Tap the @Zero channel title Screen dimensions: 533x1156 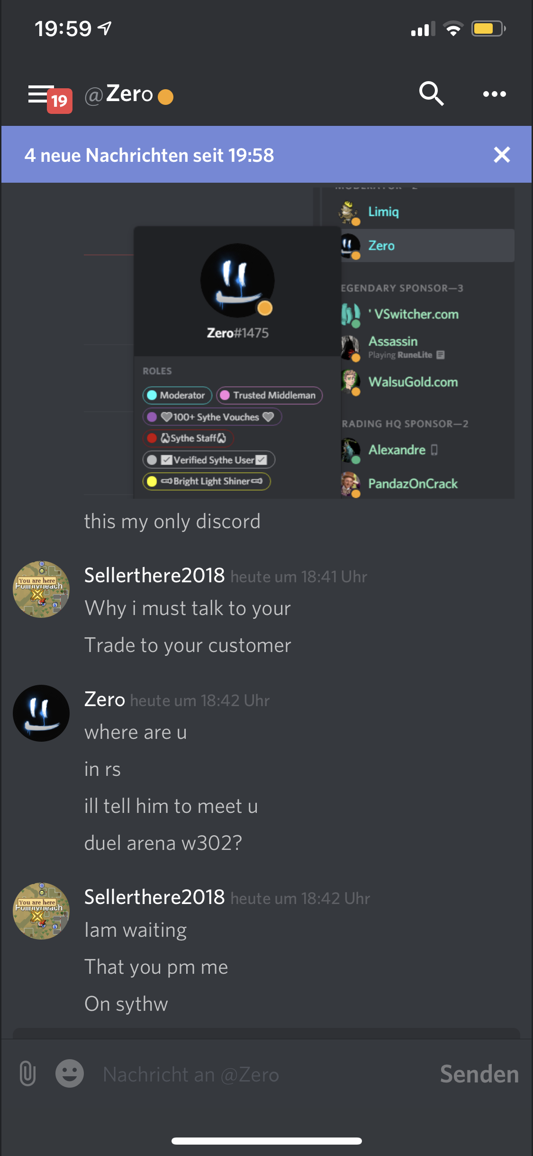[119, 94]
